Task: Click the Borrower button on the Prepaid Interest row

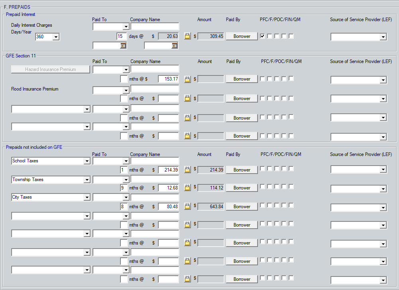Action: [242, 36]
